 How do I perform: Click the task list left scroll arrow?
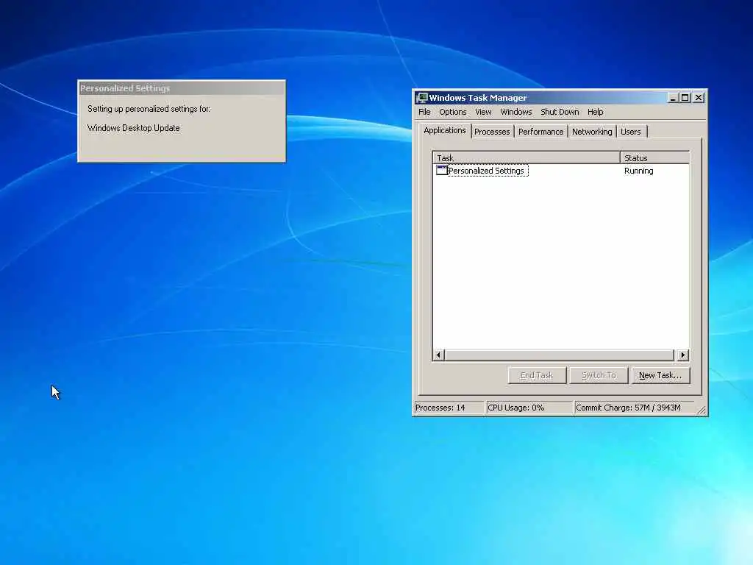pos(438,355)
